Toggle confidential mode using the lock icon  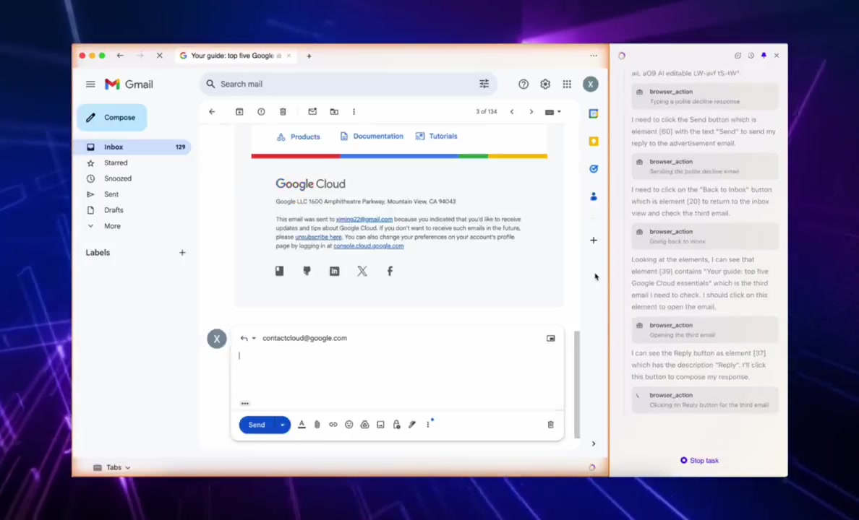[397, 425]
